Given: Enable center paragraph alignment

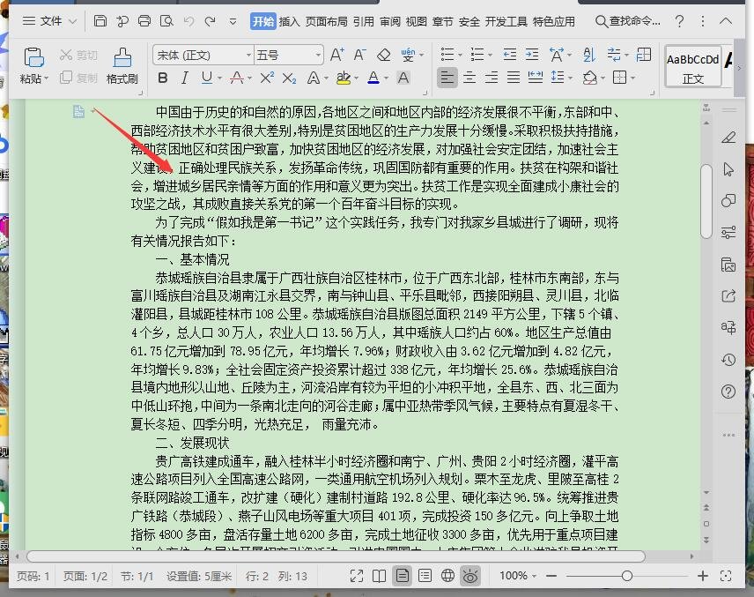Looking at the screenshot, I should 469,78.
